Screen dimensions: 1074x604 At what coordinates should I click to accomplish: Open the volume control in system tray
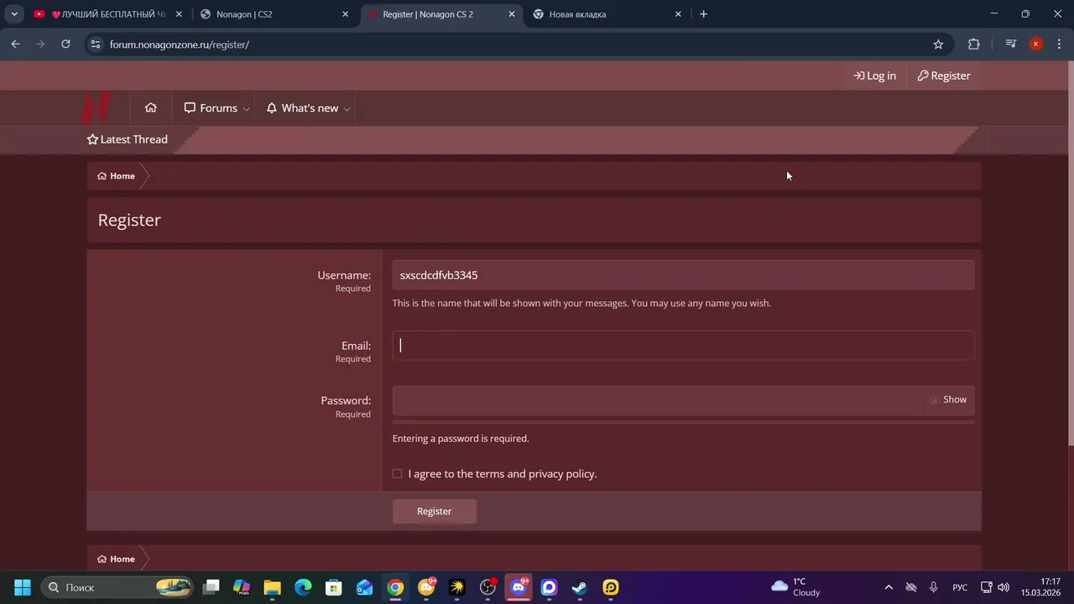tap(1004, 587)
